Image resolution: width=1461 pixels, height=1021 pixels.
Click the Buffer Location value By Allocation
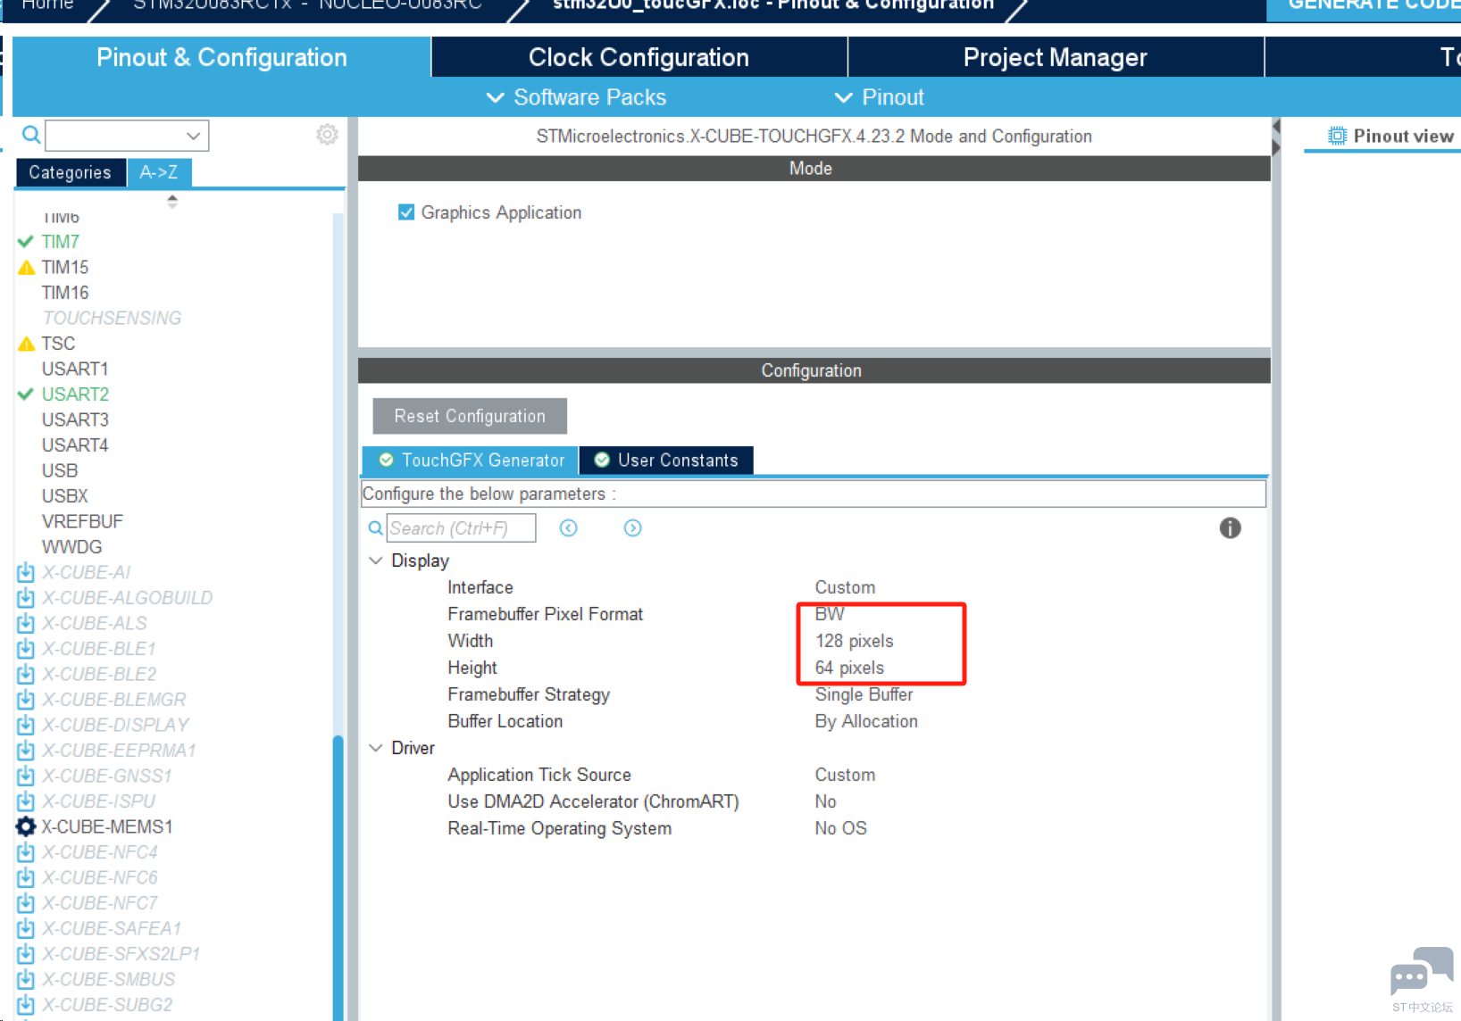click(x=866, y=721)
